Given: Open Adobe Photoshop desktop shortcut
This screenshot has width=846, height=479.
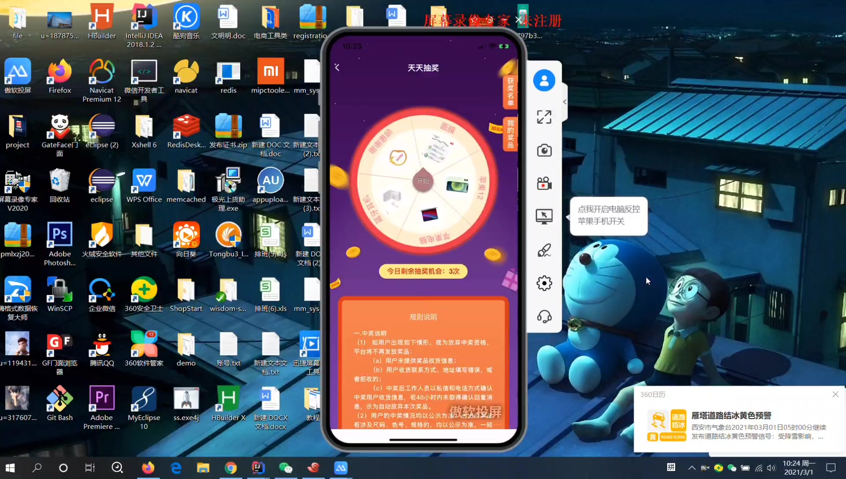Looking at the screenshot, I should tap(59, 244).
